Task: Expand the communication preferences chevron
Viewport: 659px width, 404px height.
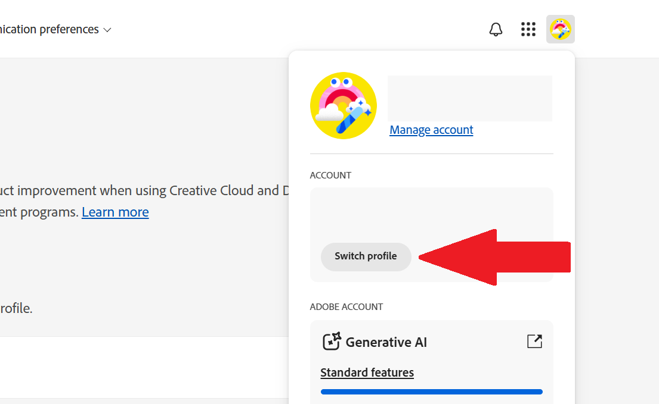Action: 107,30
